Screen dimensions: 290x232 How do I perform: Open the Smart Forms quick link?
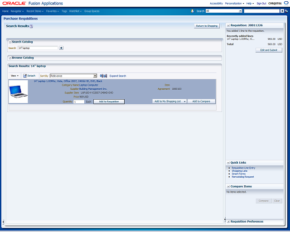coord(239,174)
